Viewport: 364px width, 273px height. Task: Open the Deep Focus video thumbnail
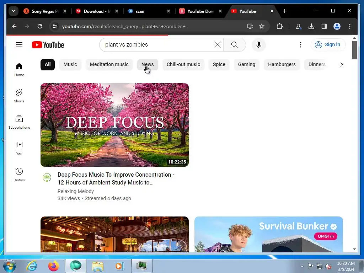click(114, 125)
